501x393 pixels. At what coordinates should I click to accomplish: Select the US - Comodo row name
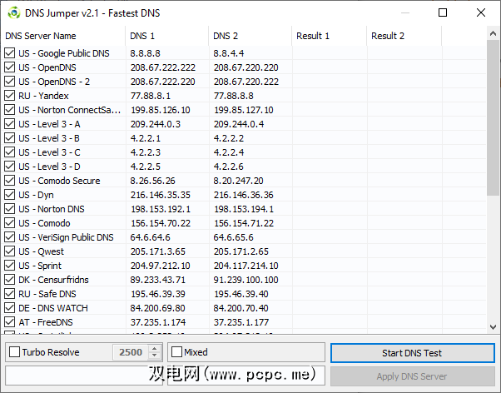(44, 223)
